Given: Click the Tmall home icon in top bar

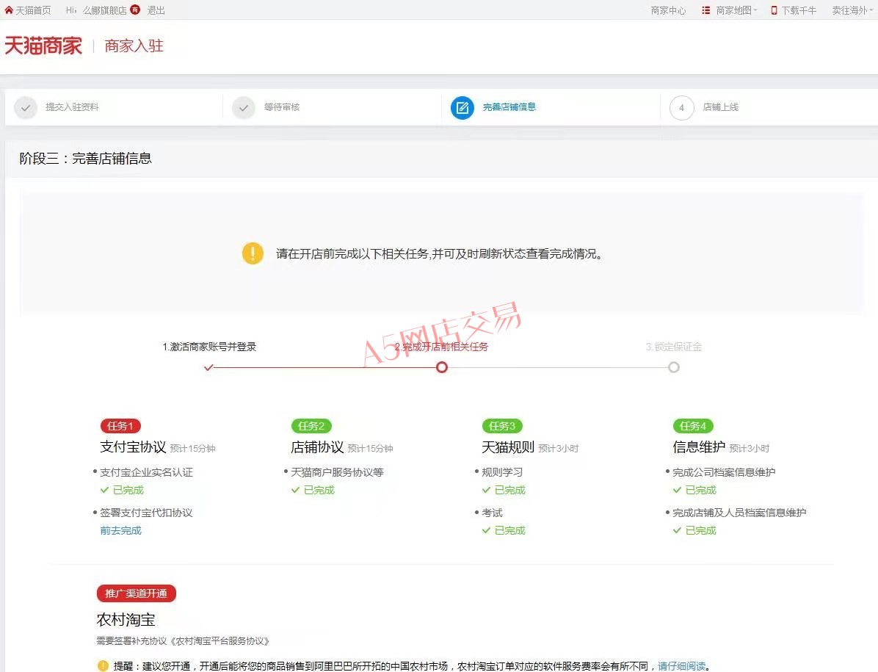Looking at the screenshot, I should coord(9,10).
